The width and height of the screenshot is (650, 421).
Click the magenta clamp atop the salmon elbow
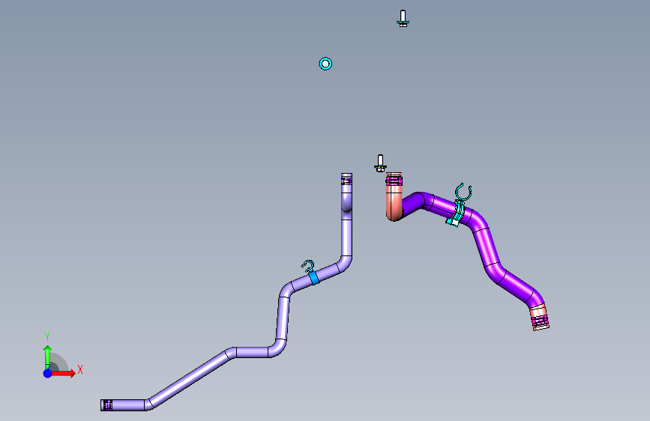394,180
